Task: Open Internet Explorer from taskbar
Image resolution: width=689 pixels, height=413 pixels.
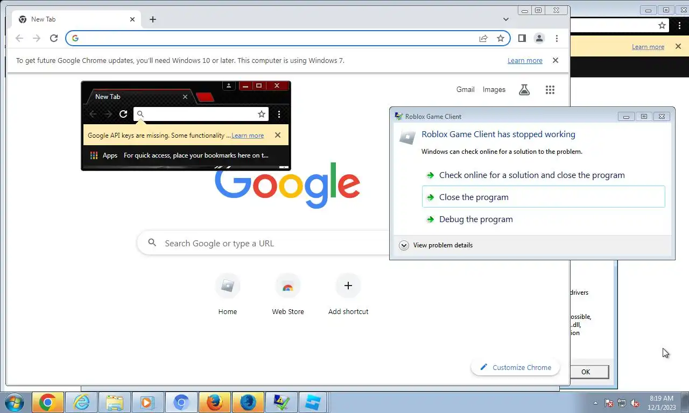Action: [x=81, y=402]
